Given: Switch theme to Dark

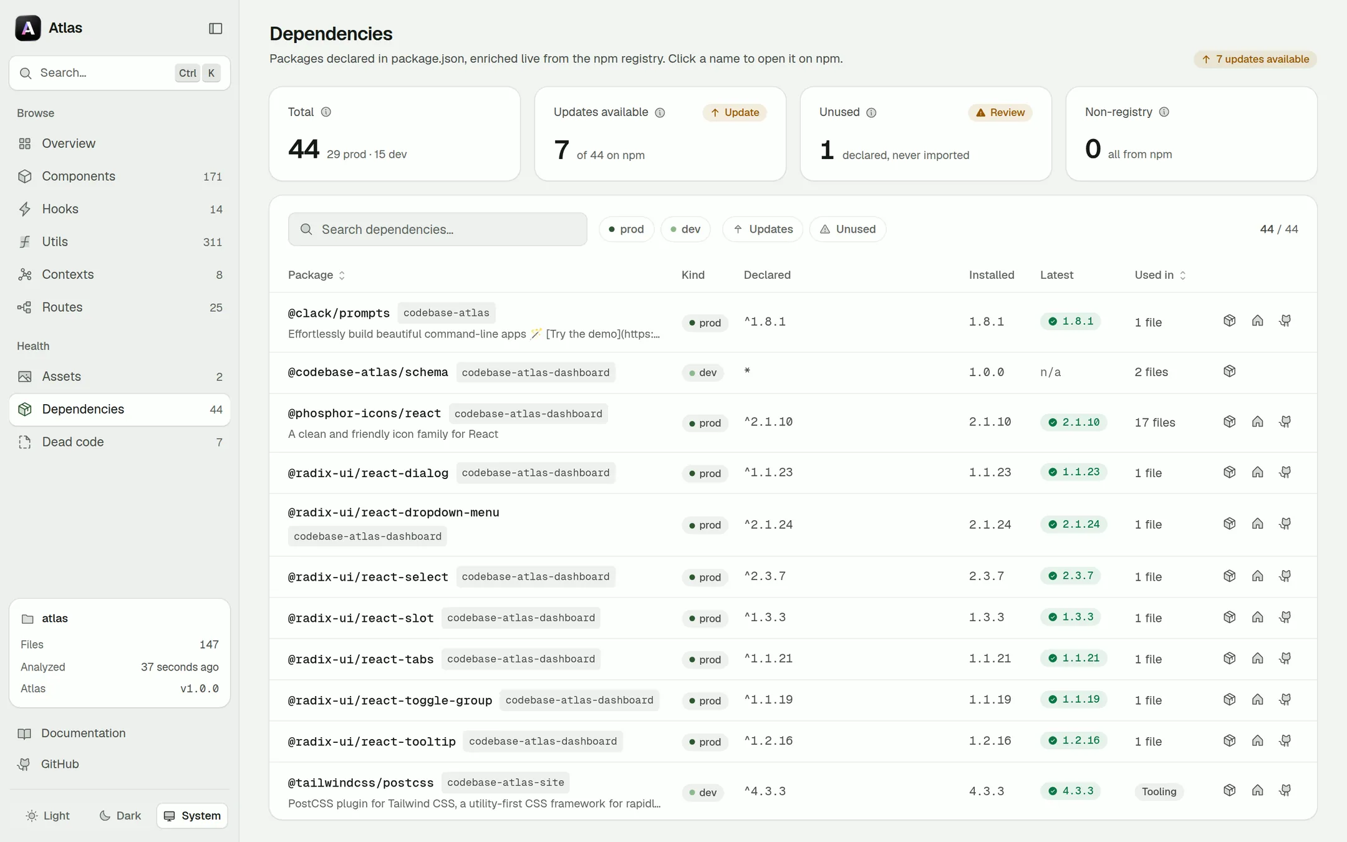Looking at the screenshot, I should [x=120, y=816].
